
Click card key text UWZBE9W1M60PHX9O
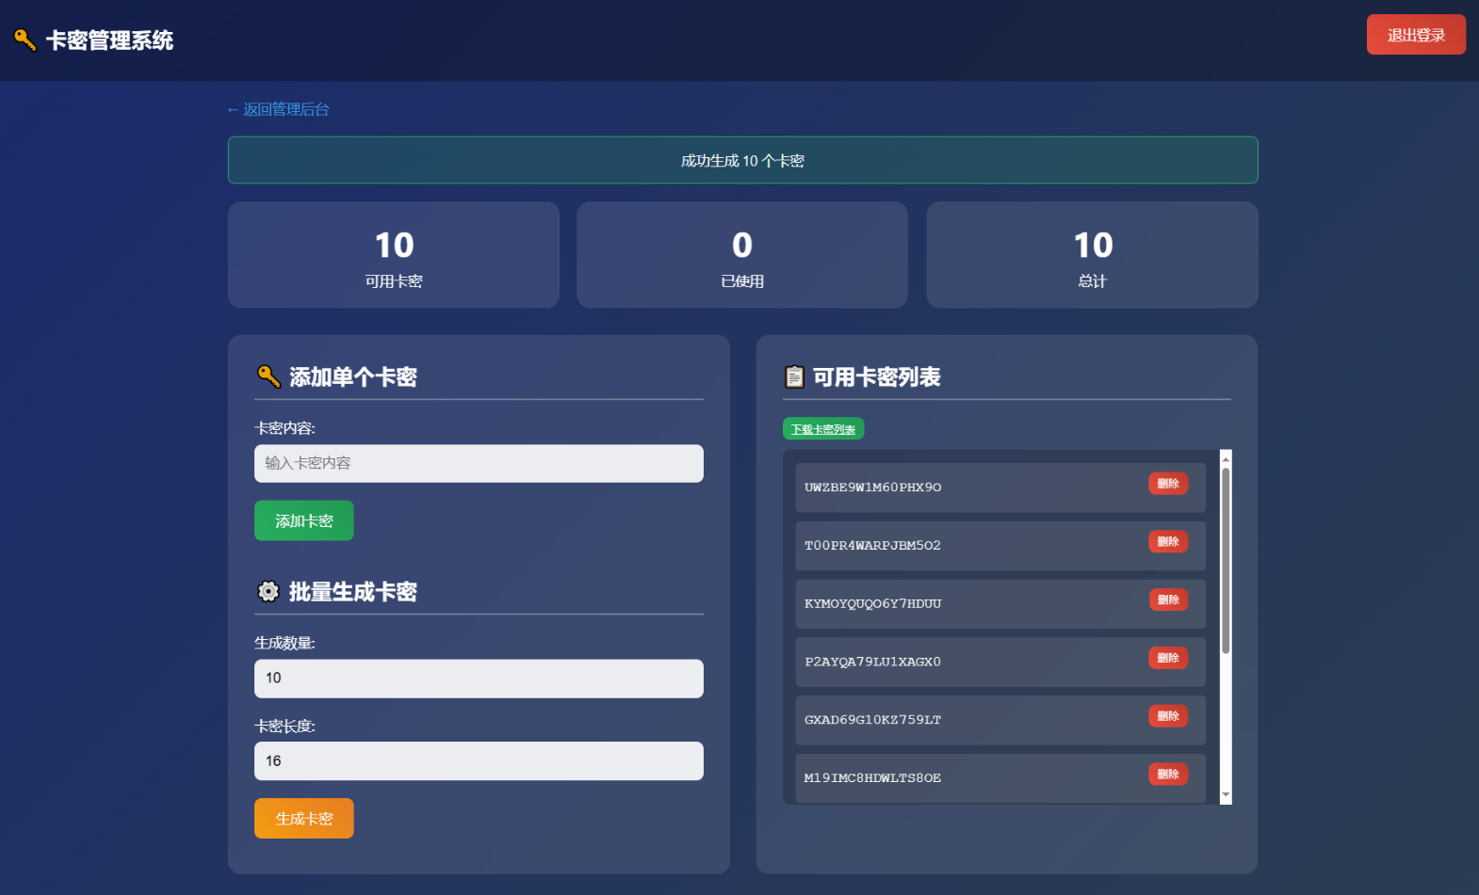coord(872,487)
